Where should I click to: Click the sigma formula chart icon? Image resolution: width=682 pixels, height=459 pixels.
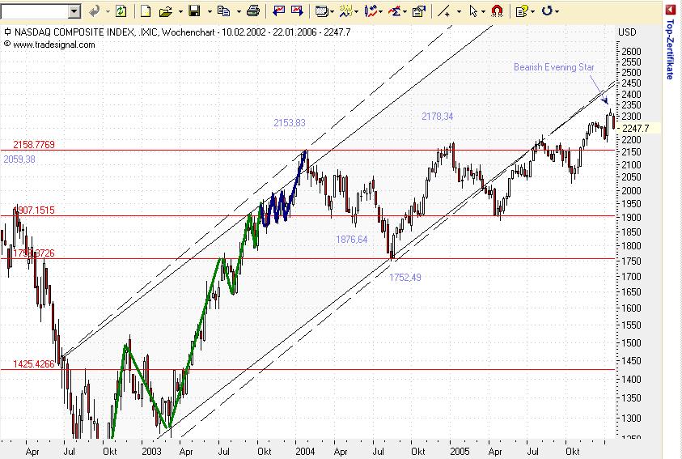coord(395,11)
